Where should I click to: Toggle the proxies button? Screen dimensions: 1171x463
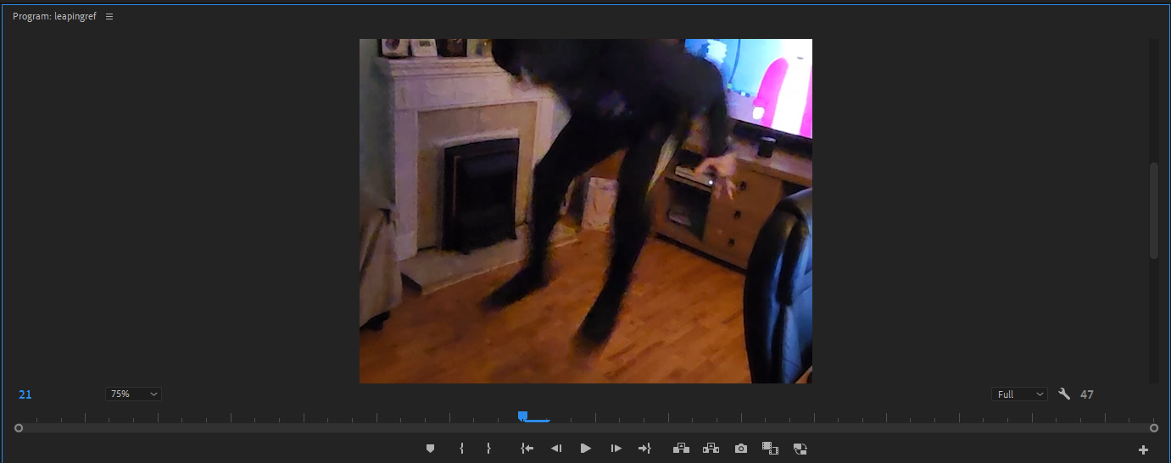(800, 449)
